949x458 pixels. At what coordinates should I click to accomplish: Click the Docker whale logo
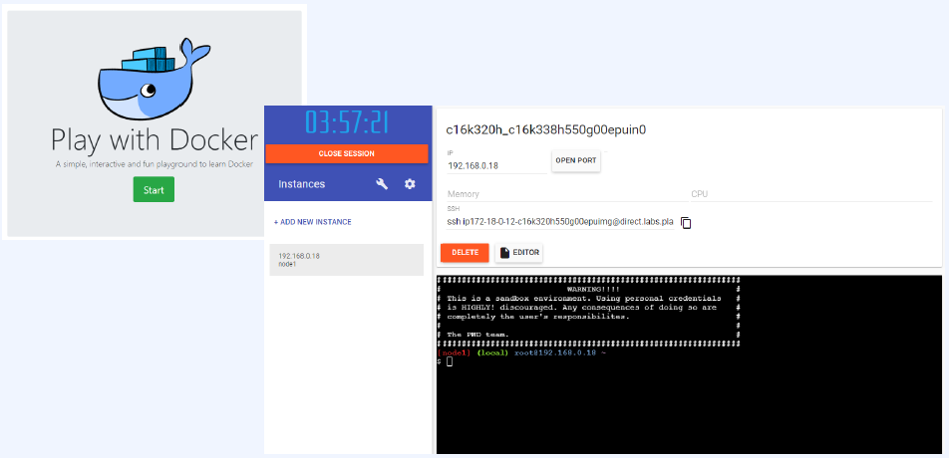point(154,80)
